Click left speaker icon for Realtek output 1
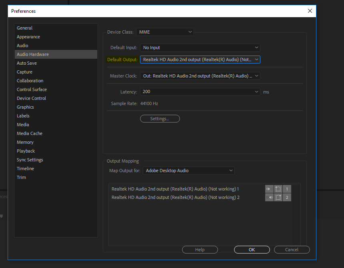 click(269, 189)
